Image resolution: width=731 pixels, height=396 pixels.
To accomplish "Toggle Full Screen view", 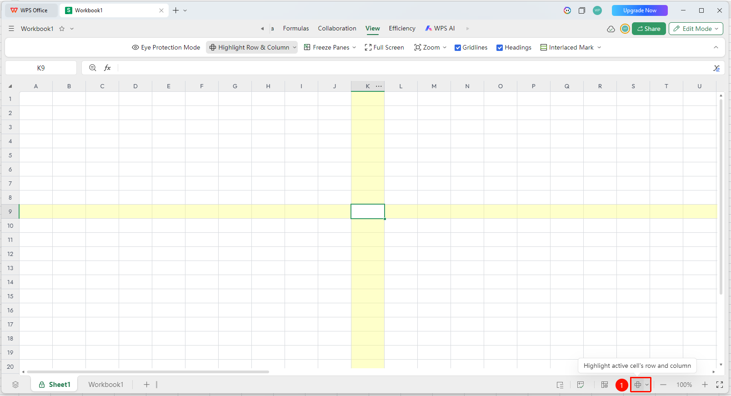I will (x=384, y=47).
